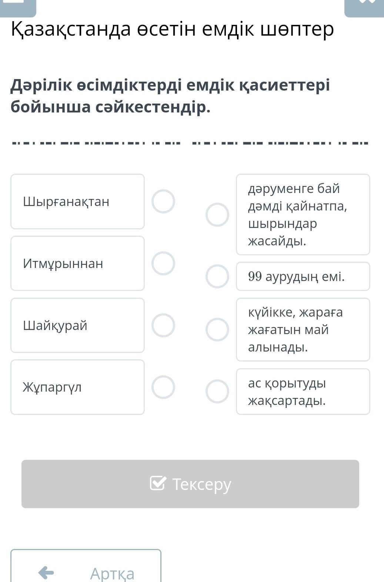The height and width of the screenshot is (582, 384).
Task: Click the 99 аурудың емі answer card
Action: click(303, 277)
